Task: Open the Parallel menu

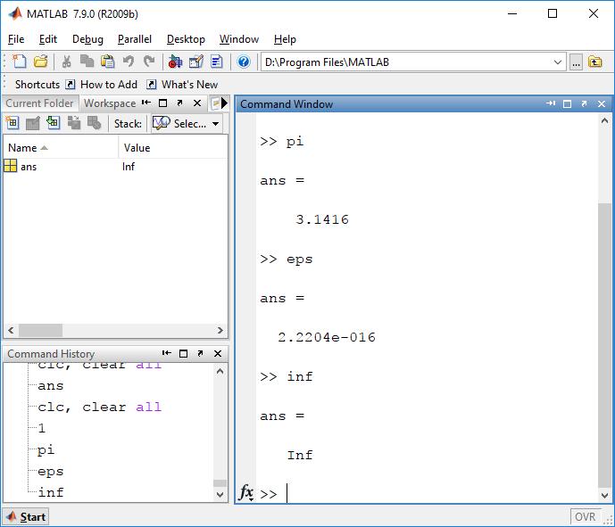Action: (135, 39)
